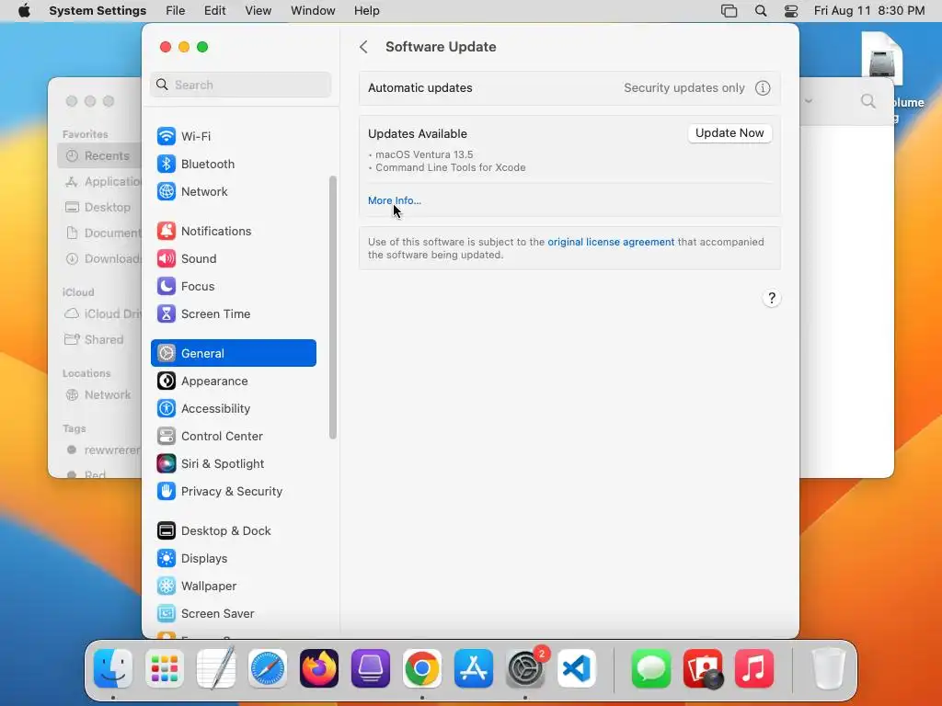Select Shared in Finder window sidebar
This screenshot has width=942, height=706.
[99, 340]
